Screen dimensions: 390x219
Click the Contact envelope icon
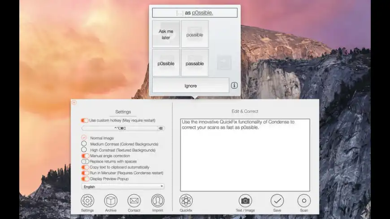pyautogui.click(x=134, y=201)
